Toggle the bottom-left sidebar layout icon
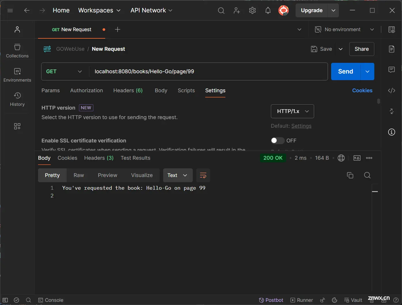The image size is (402, 305). point(5,300)
